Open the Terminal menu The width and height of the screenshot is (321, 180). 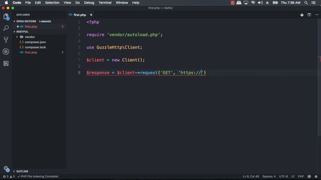(x=105, y=2)
